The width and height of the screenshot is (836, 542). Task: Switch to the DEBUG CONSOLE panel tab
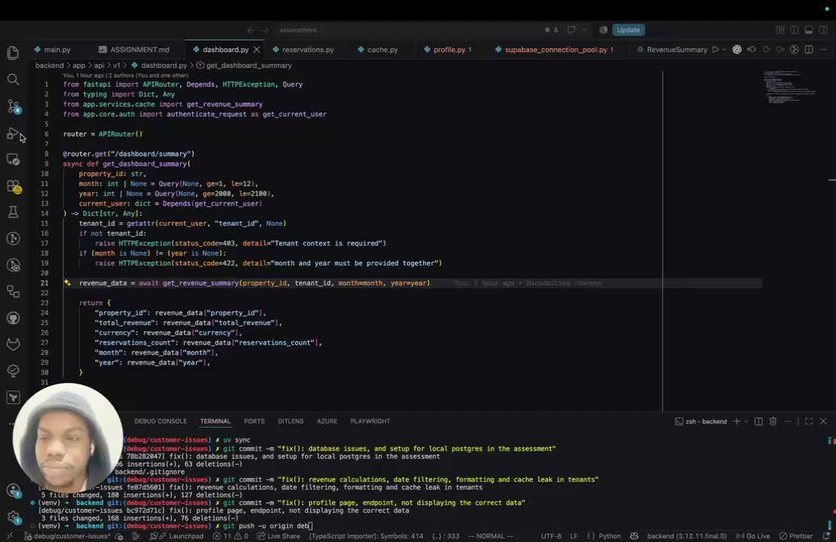coord(160,421)
